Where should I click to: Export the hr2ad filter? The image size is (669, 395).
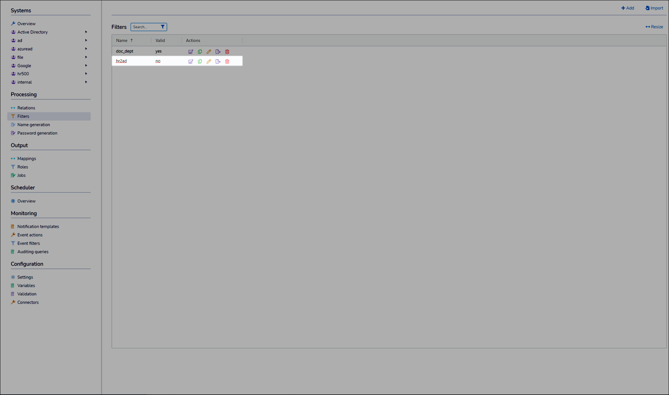[218, 61]
